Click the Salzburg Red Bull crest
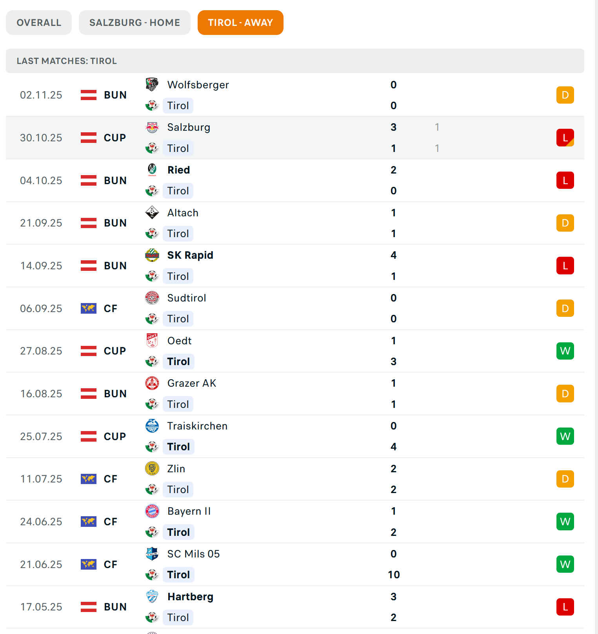Viewport: 598px width, 634px height. click(152, 127)
